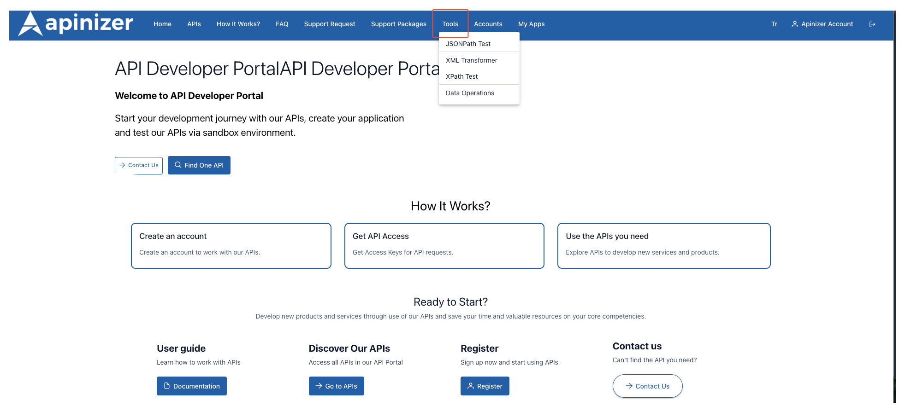Click the user icon beside Apinizer Account
The height and width of the screenshot is (412, 905).
point(794,24)
